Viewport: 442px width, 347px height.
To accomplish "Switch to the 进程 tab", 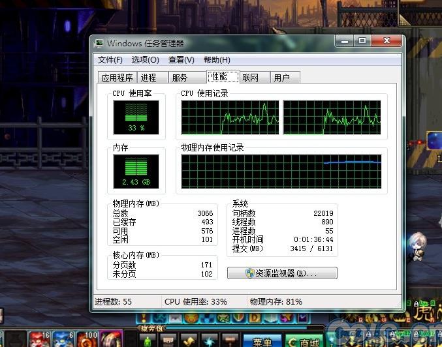I will [x=153, y=78].
